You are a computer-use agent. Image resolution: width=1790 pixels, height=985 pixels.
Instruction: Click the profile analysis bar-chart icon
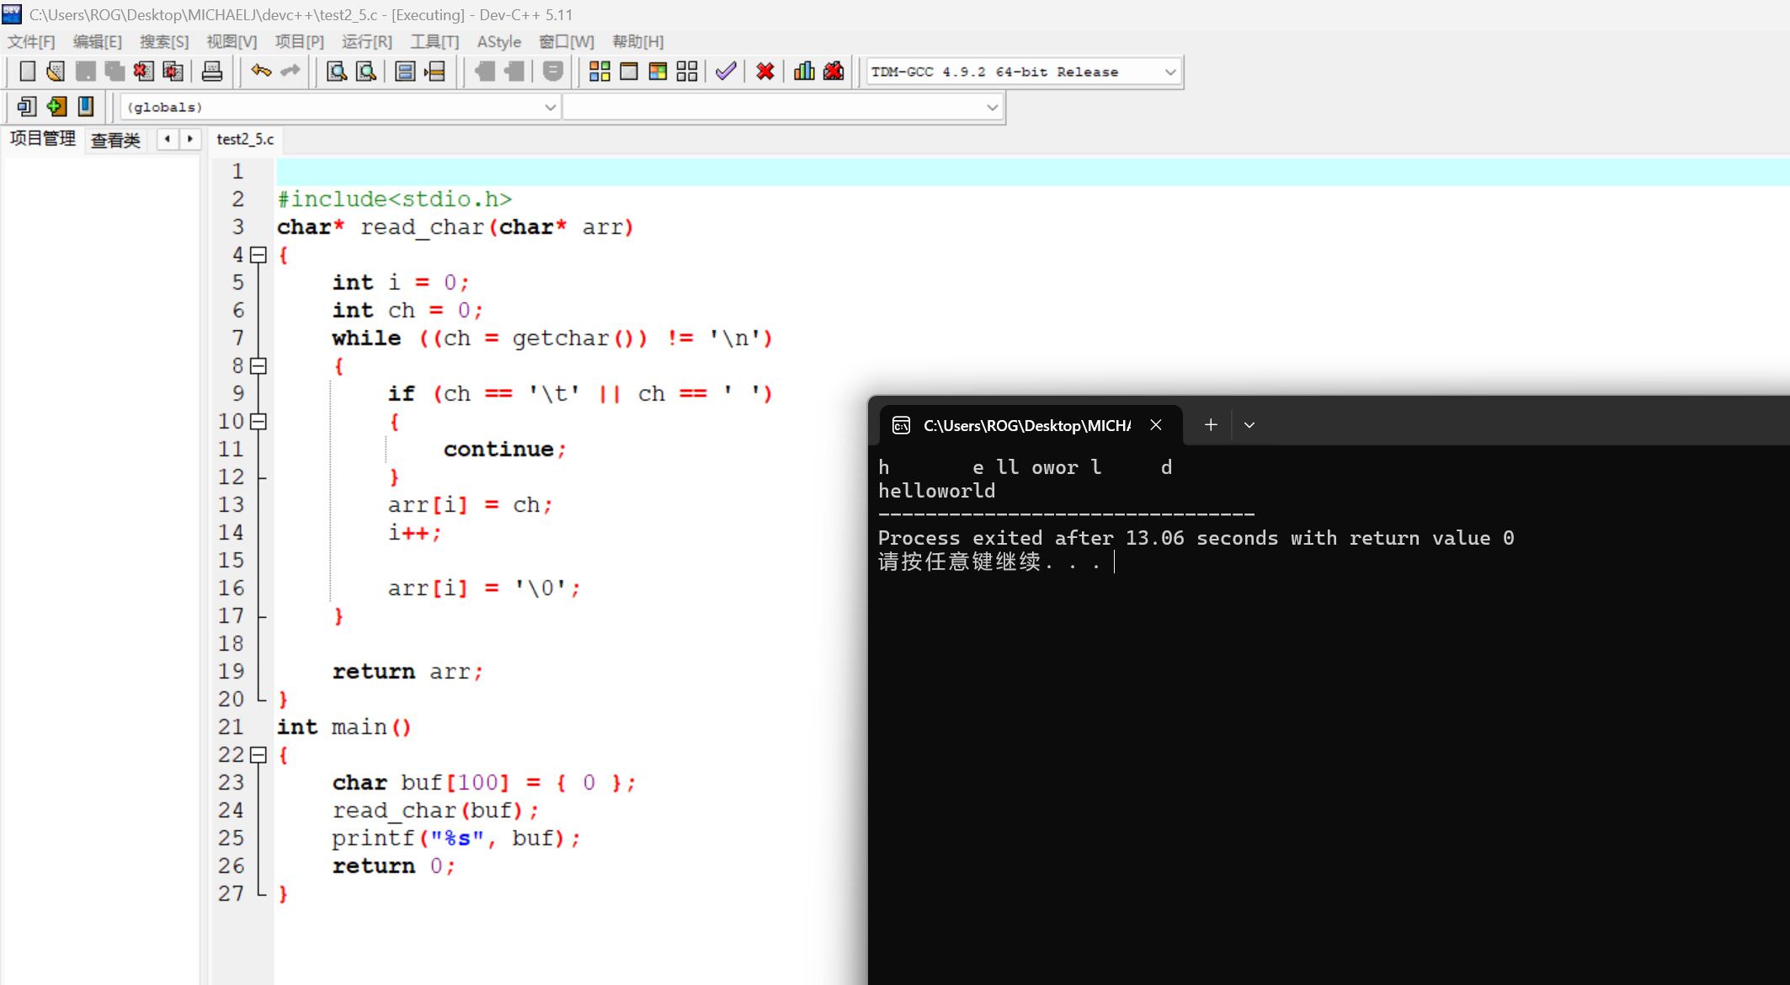(804, 72)
